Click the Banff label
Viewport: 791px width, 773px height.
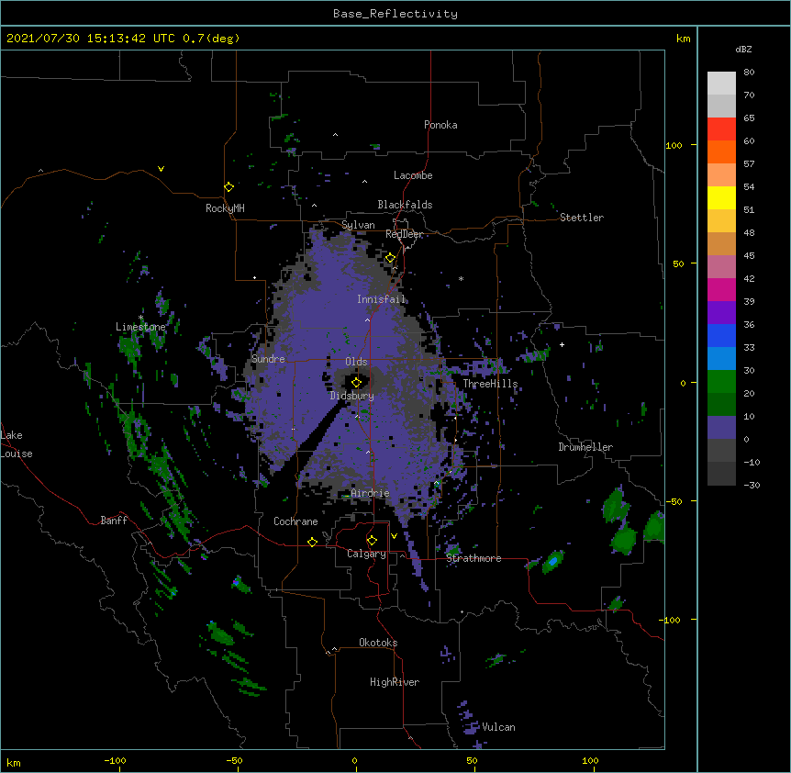(114, 521)
